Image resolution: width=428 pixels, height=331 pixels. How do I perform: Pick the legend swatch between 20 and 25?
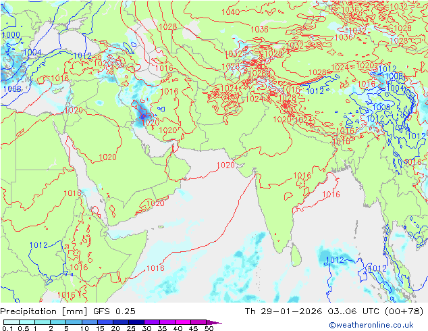tap(121, 322)
